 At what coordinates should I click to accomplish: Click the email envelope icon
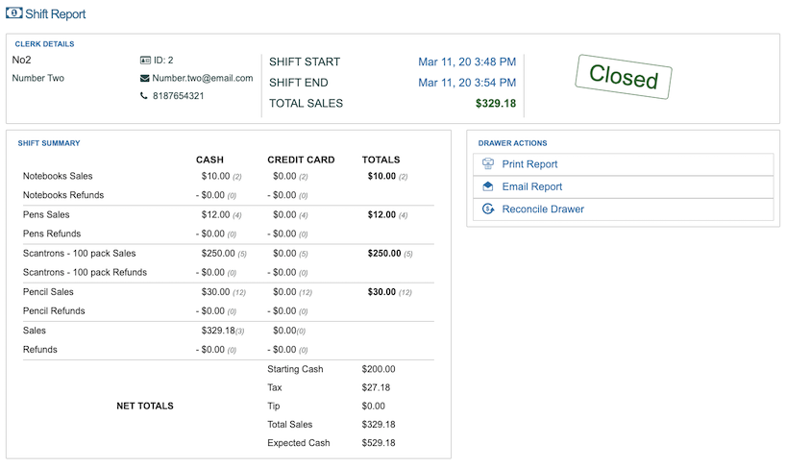coord(145,79)
